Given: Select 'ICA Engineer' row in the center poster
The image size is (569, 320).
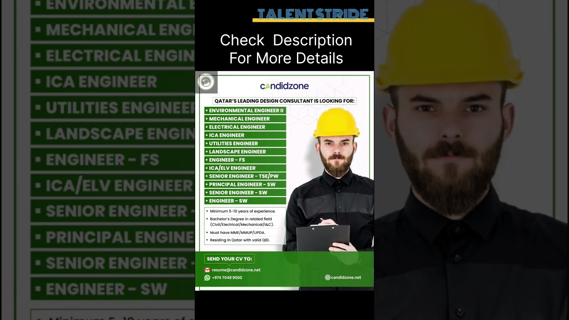Looking at the screenshot, I should click(245, 135).
